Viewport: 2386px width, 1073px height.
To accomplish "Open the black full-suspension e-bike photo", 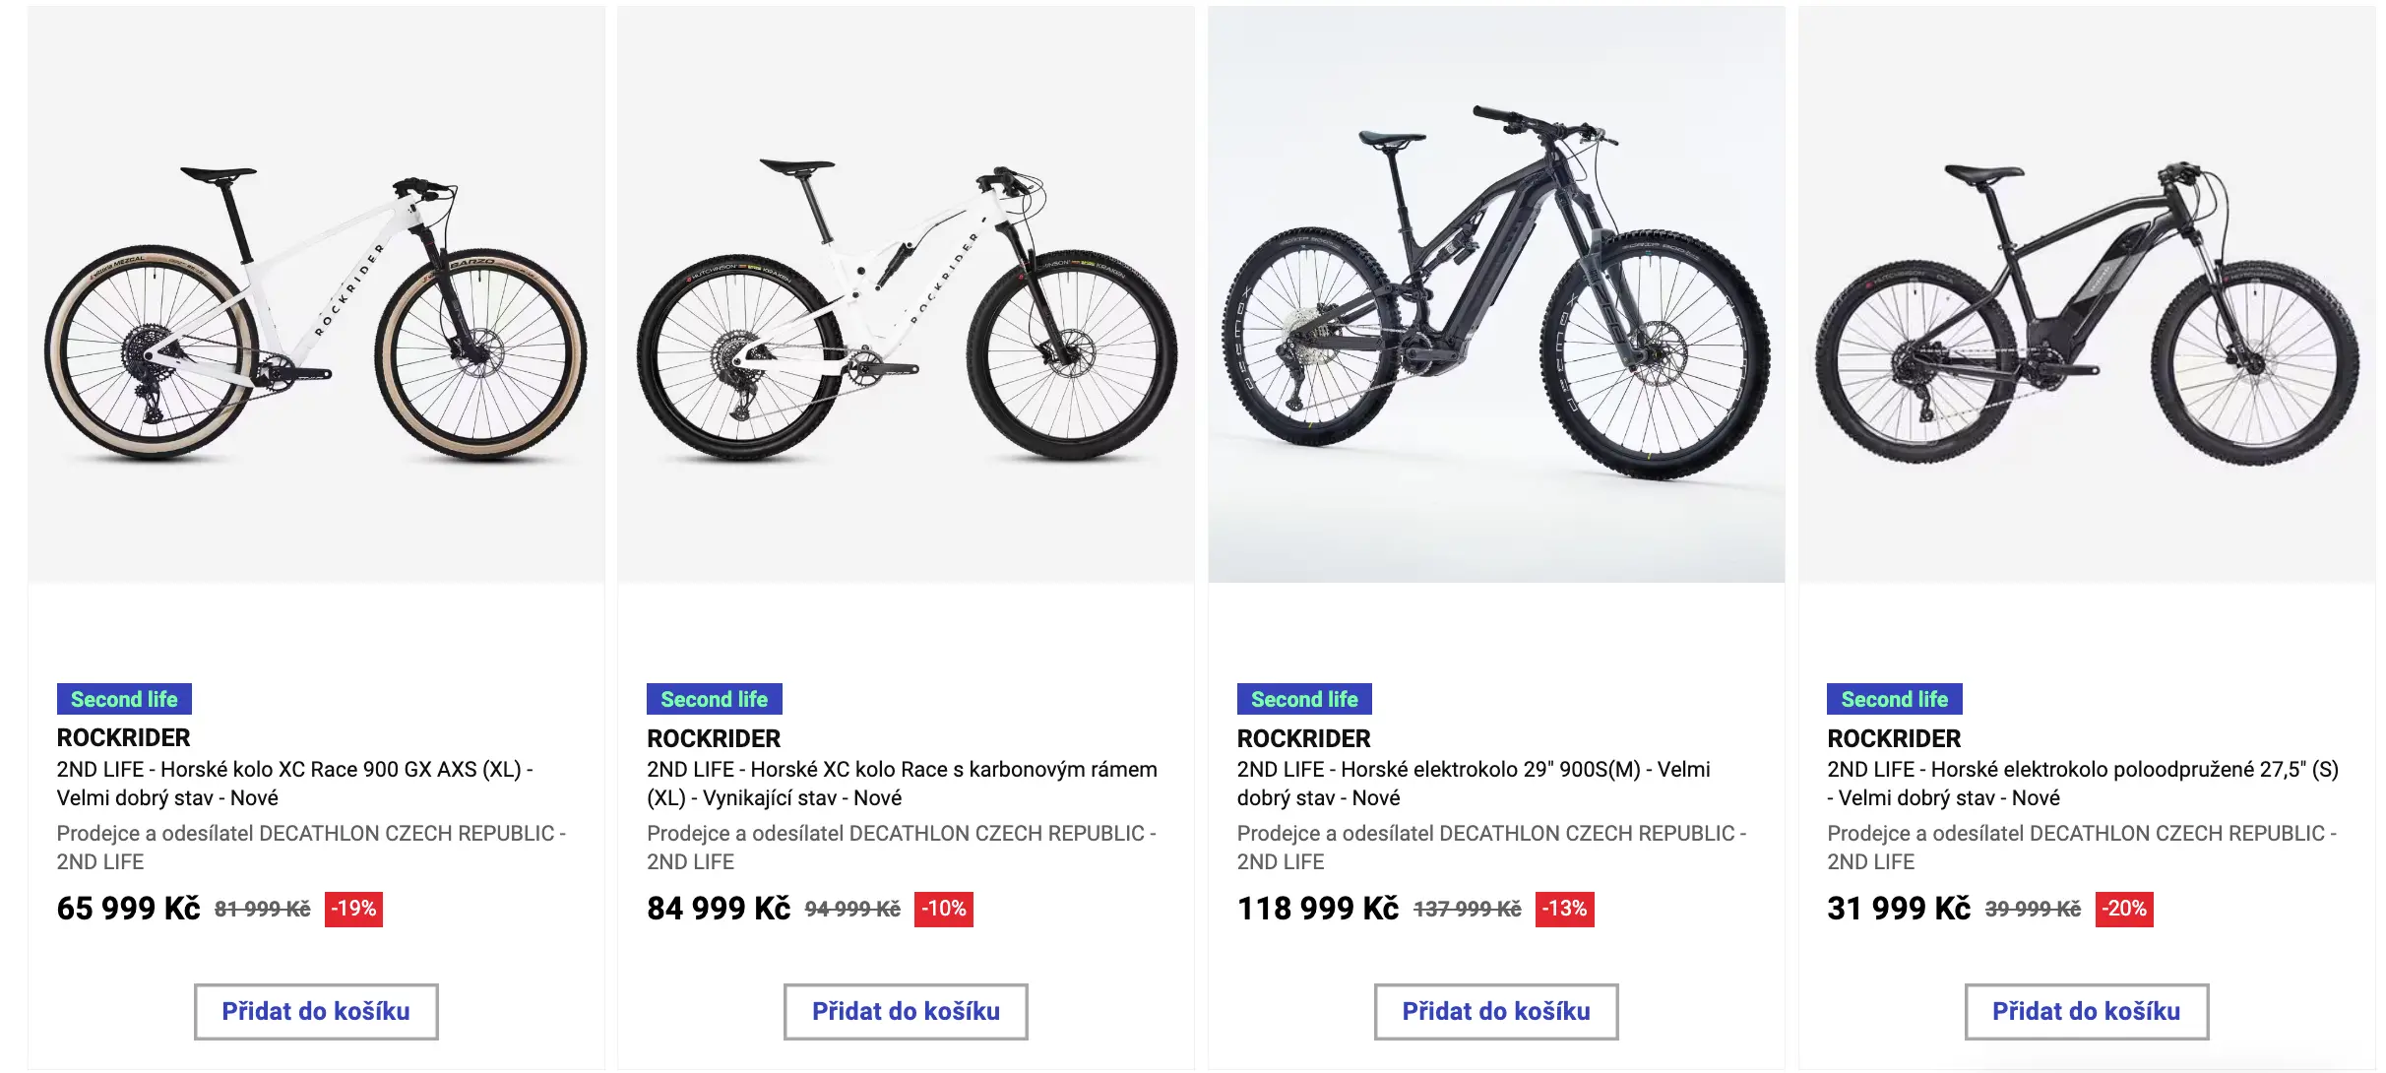I will (x=1496, y=295).
